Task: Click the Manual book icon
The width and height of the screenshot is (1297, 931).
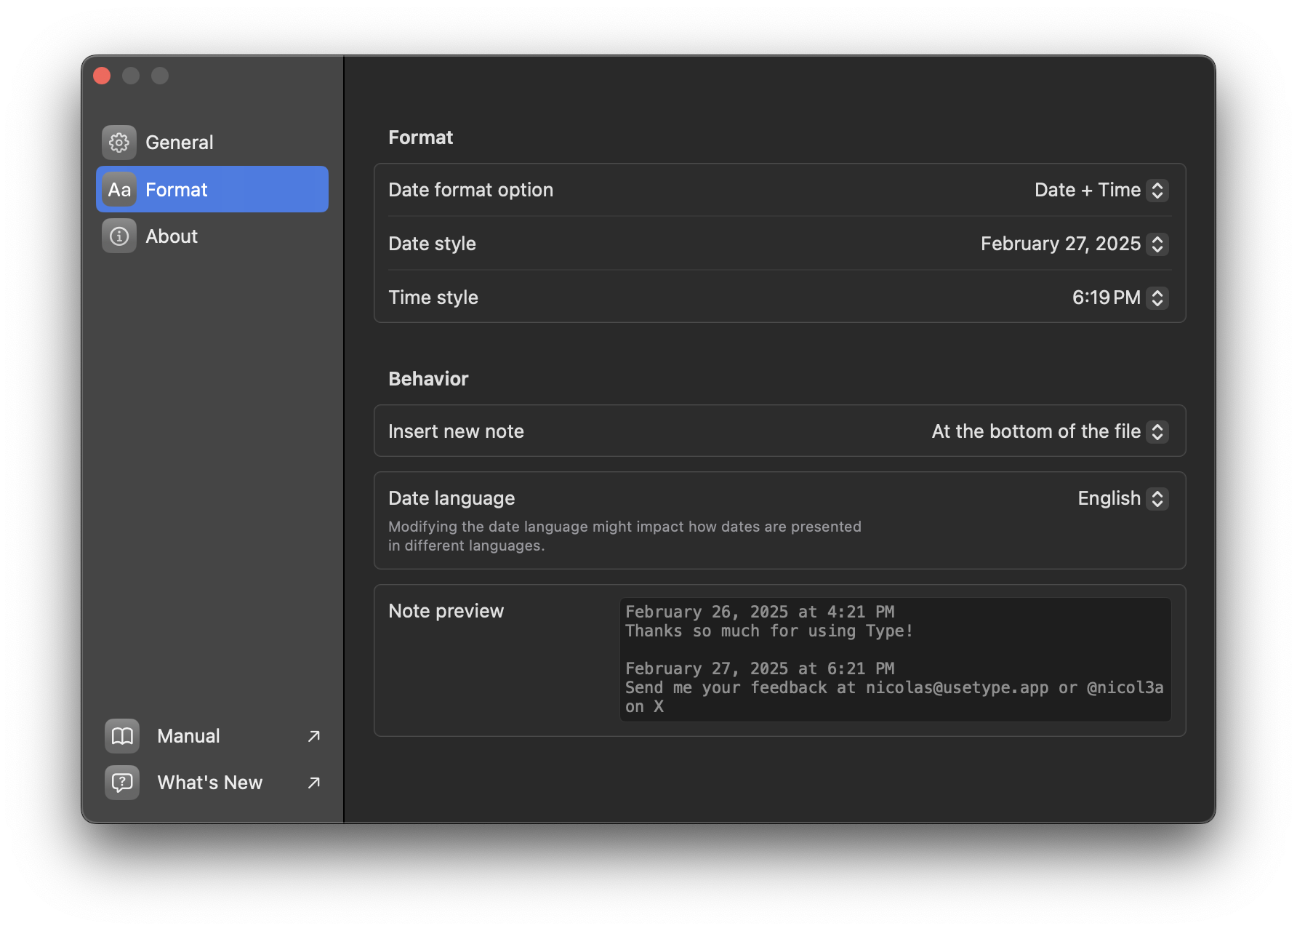Action: [x=122, y=736]
